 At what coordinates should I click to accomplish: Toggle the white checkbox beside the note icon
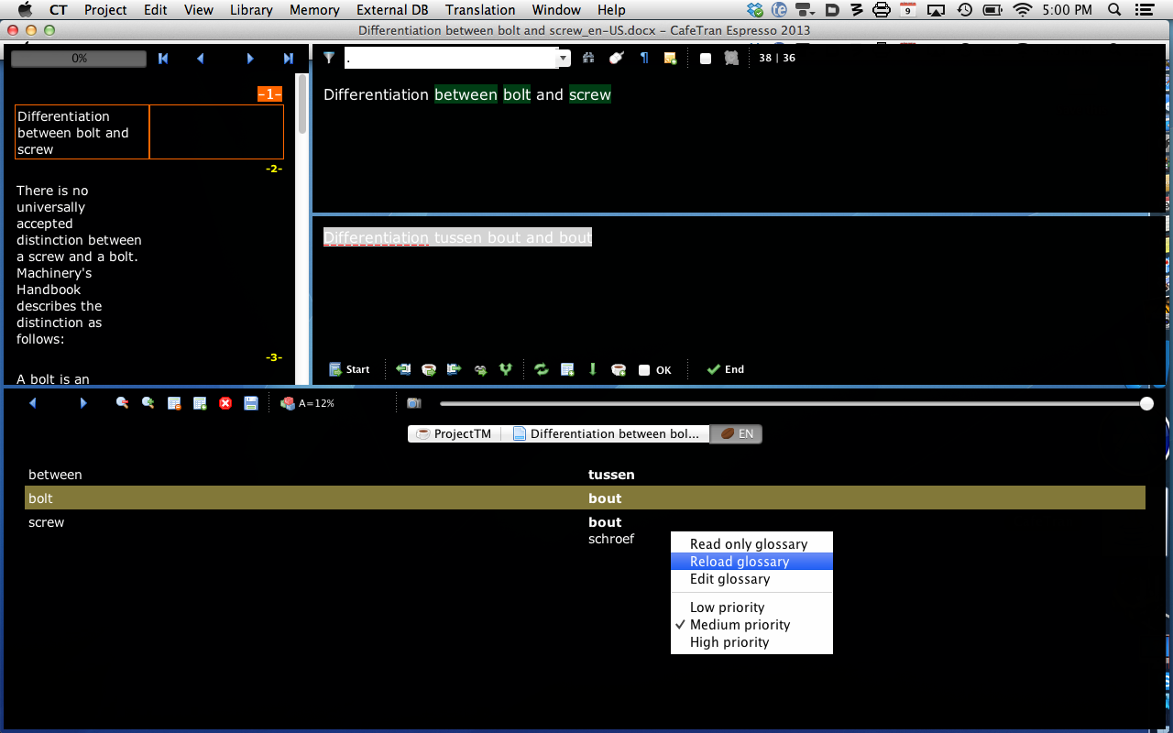click(706, 59)
